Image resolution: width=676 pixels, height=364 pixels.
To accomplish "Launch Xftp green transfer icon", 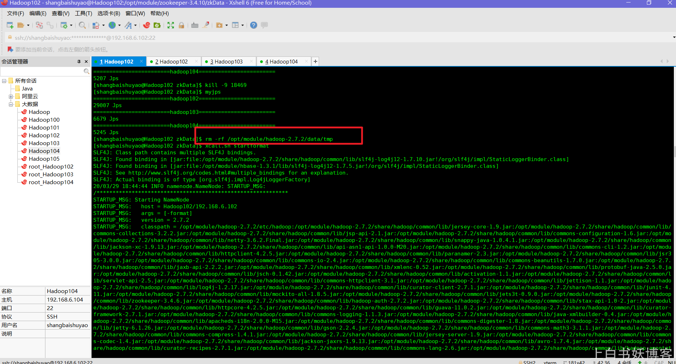I will pos(157,25).
